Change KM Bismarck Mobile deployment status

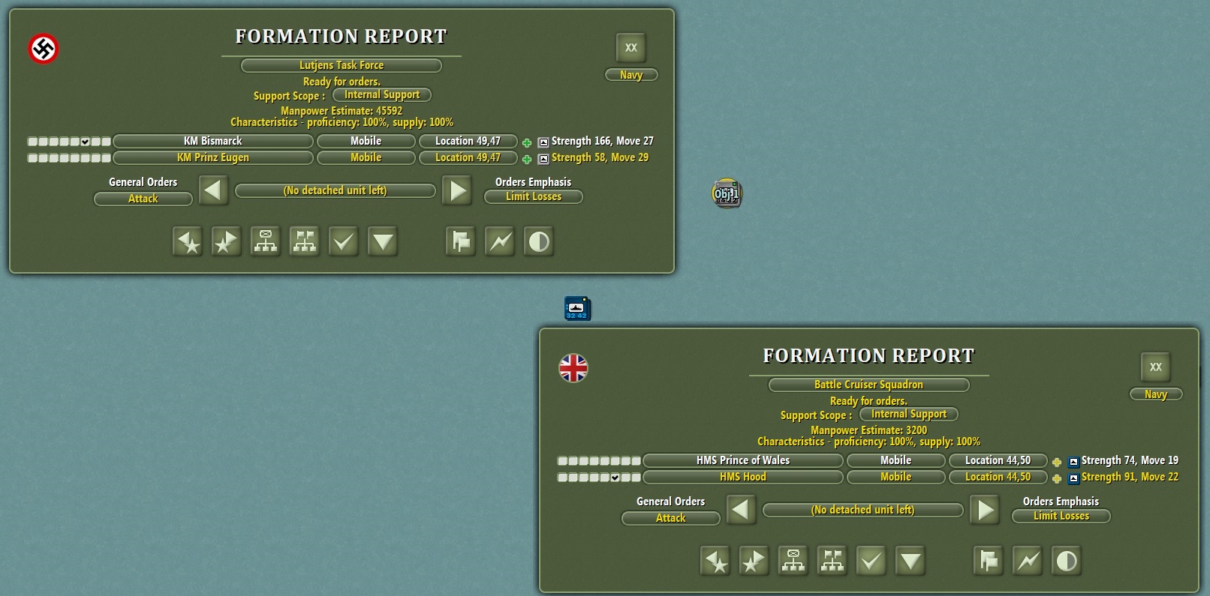click(366, 141)
